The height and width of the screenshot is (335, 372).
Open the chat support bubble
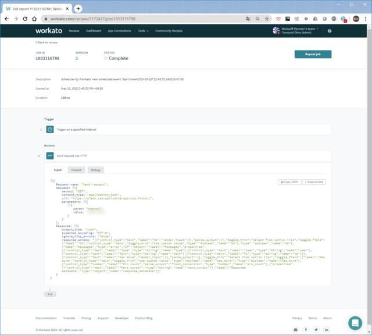click(355, 323)
